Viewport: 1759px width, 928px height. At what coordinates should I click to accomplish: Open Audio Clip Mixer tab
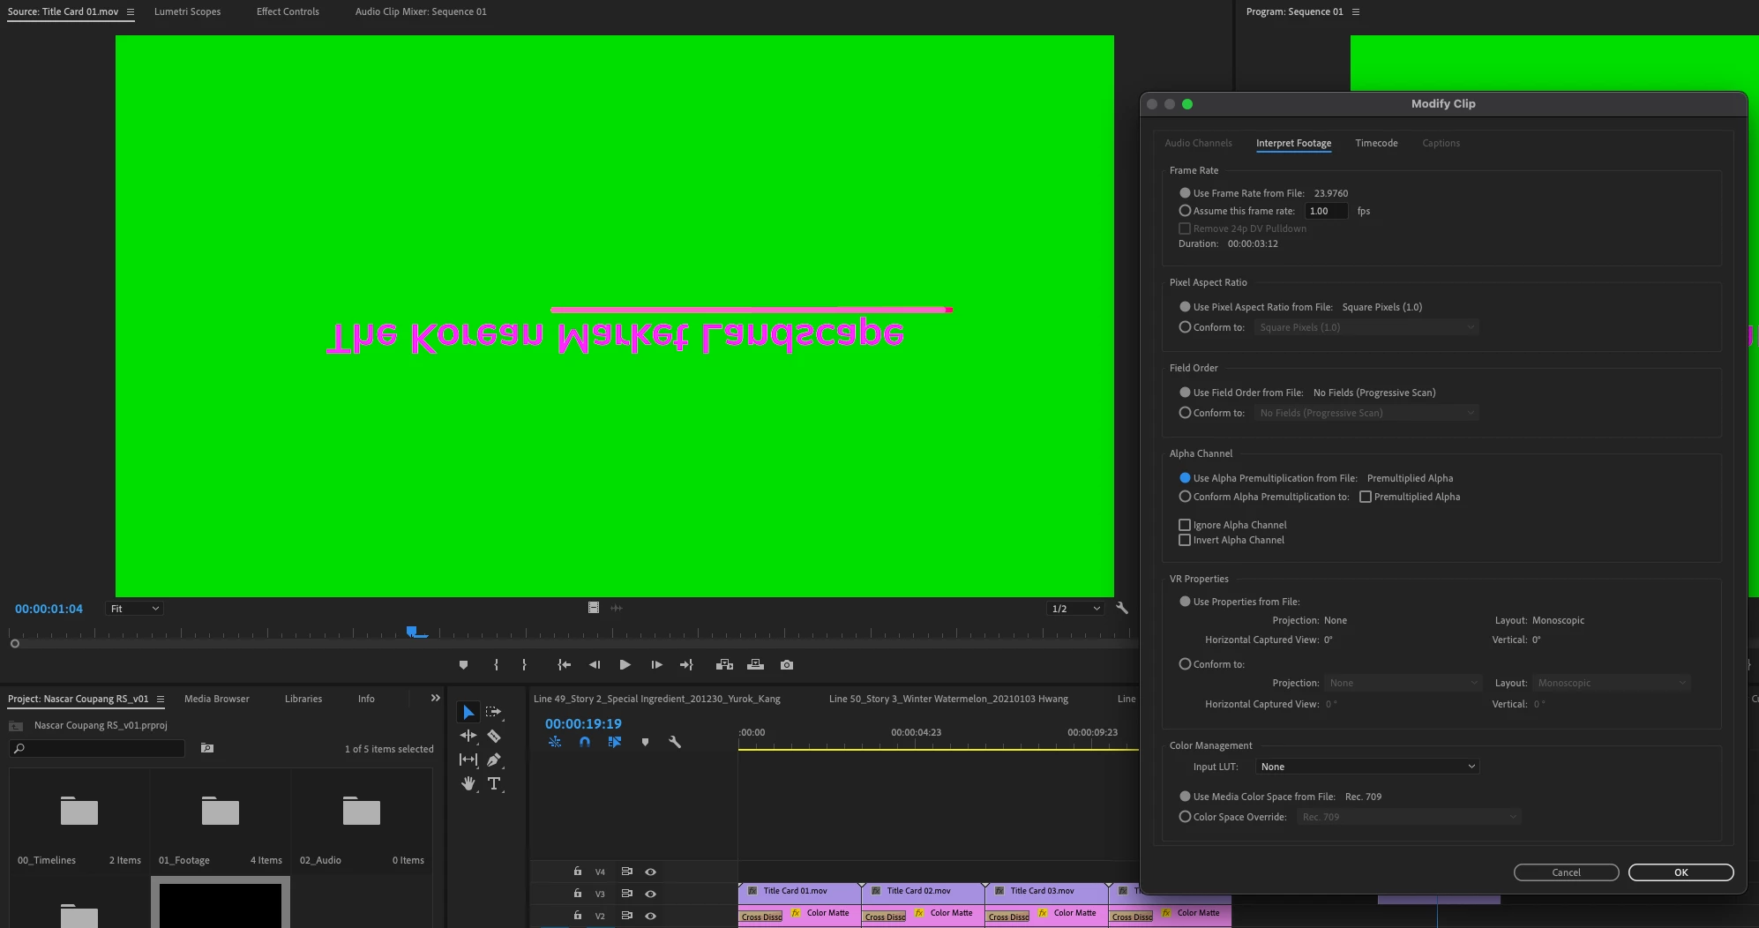pyautogui.click(x=421, y=11)
